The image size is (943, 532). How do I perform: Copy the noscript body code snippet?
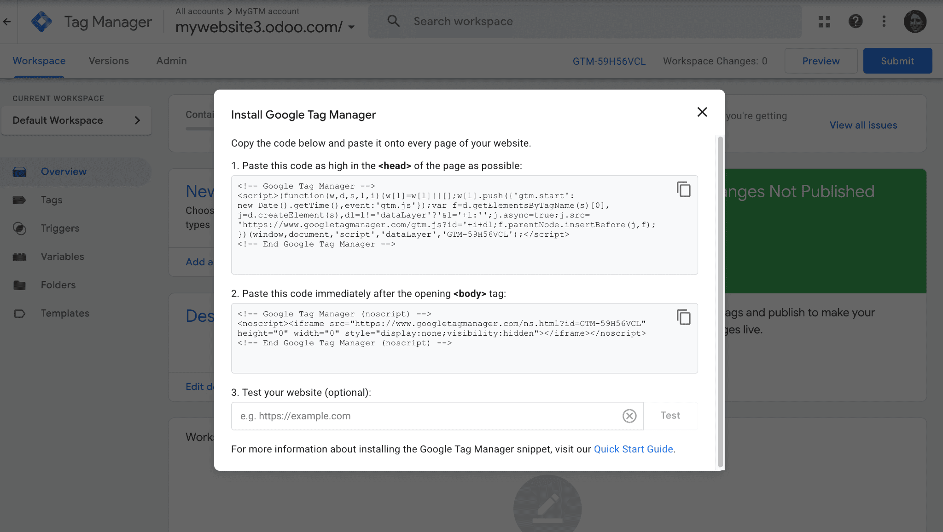[x=683, y=317]
